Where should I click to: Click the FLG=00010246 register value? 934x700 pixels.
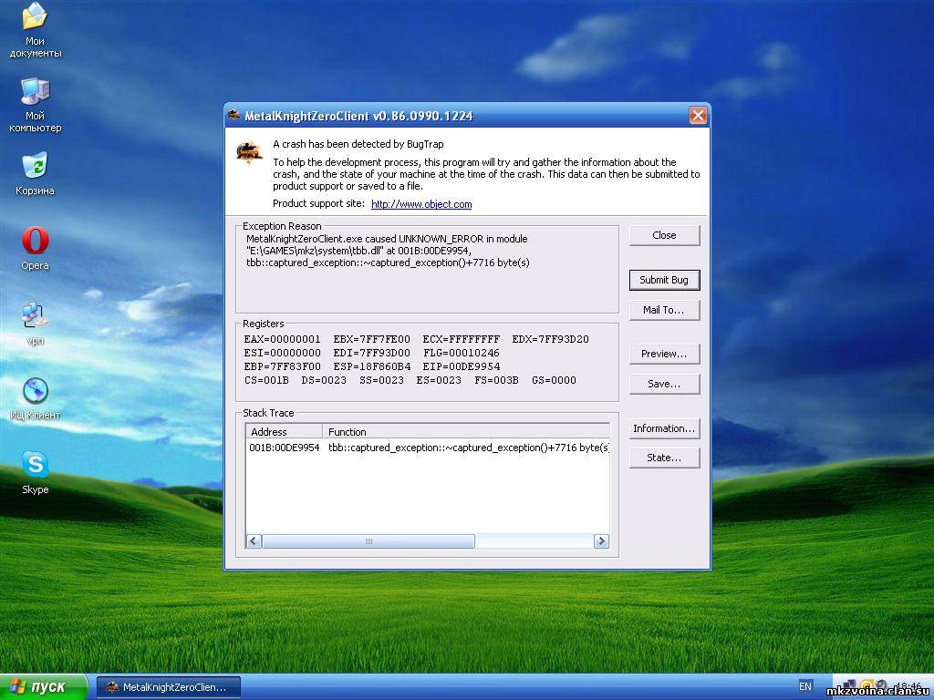click(x=462, y=353)
